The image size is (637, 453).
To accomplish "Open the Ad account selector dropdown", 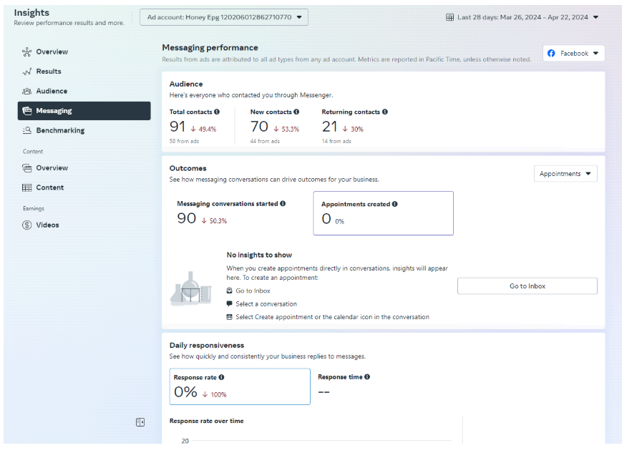I will coord(224,17).
